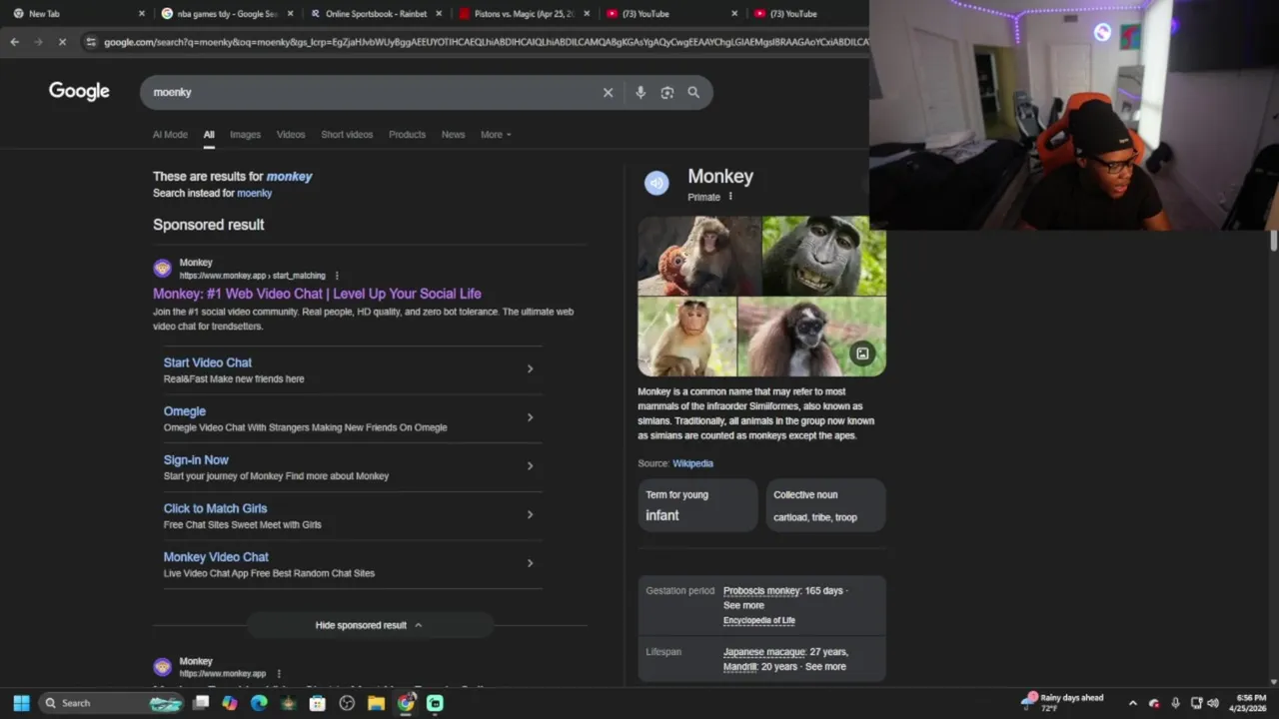
Task: Open image gallery icon on monkey photos
Action: click(x=862, y=354)
